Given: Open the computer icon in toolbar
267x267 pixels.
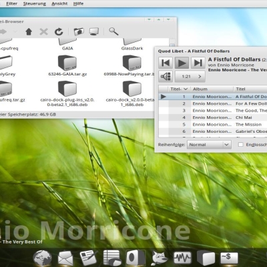Looking at the screenshot, I should tap(94, 31).
